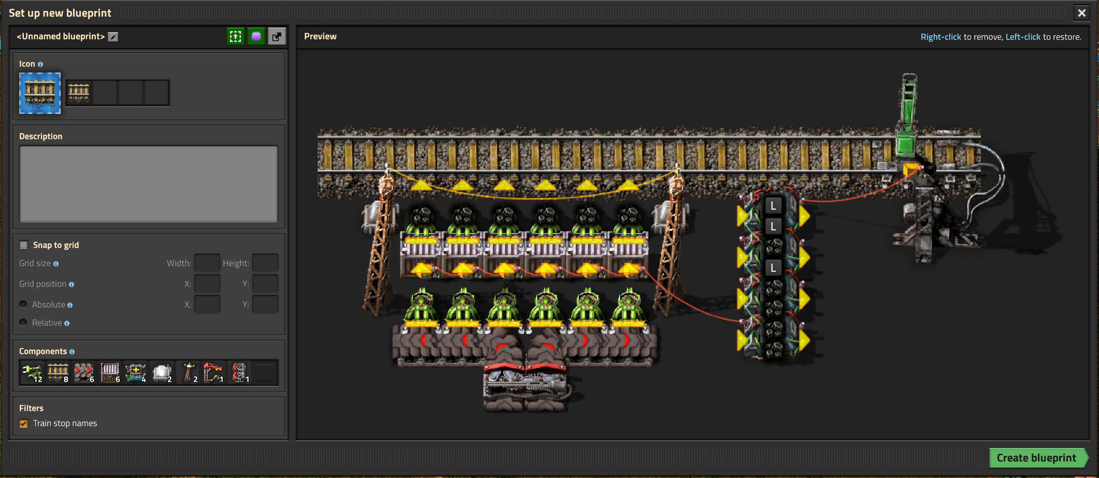Click the lamp component with count 2

point(162,372)
